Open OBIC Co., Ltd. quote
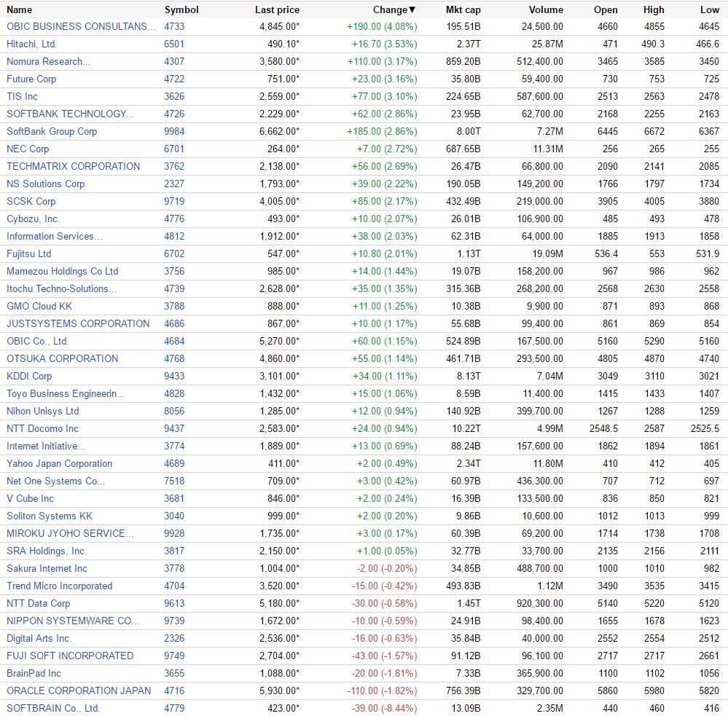728x716 pixels. coord(37,341)
